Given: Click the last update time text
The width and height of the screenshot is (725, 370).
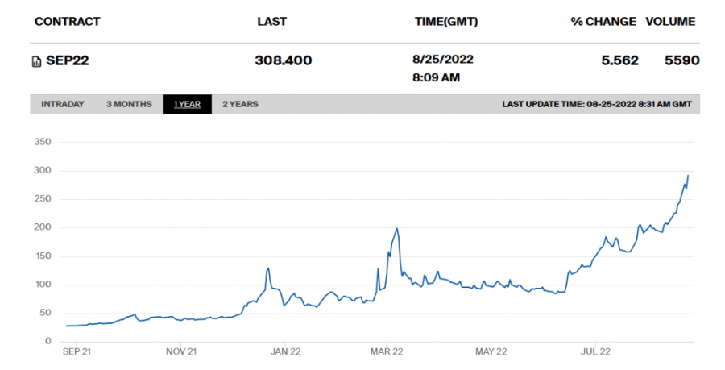Looking at the screenshot, I should pyautogui.click(x=596, y=104).
